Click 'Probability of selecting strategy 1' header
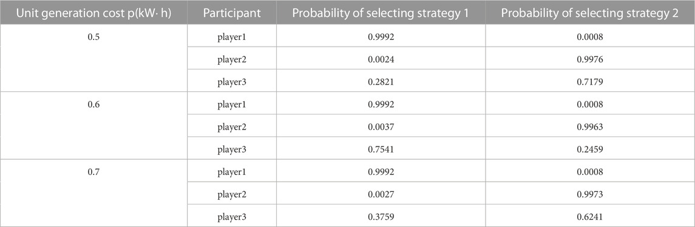 coord(381,13)
